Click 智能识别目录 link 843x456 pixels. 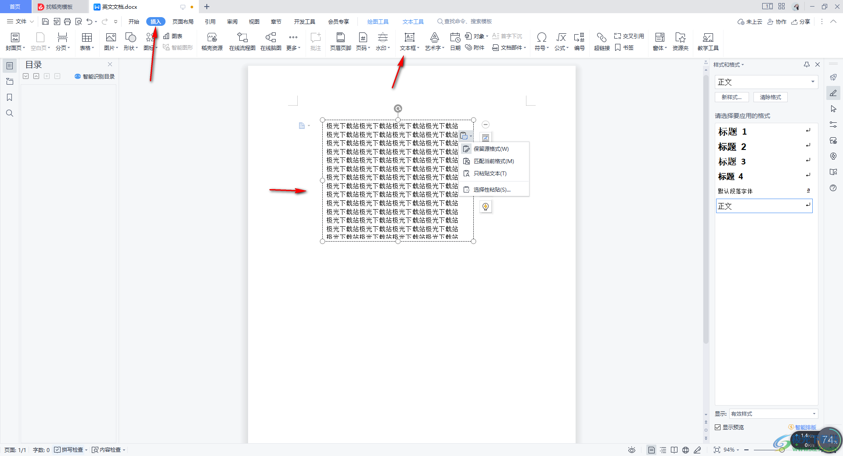click(95, 76)
